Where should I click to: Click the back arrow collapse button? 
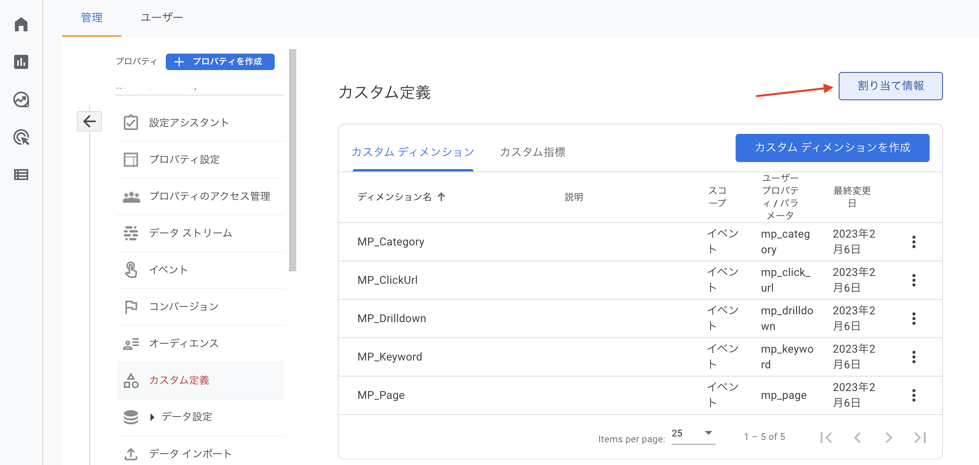pos(89,121)
